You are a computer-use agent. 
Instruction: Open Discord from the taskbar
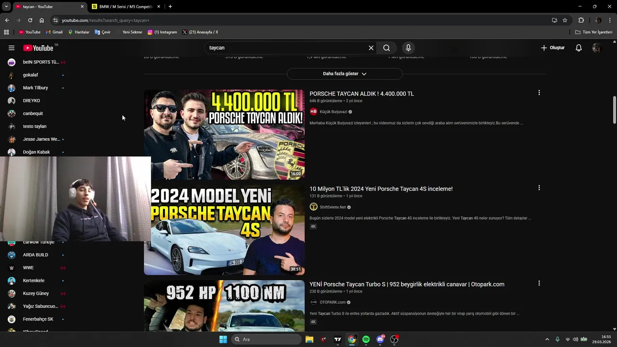tap(380, 339)
